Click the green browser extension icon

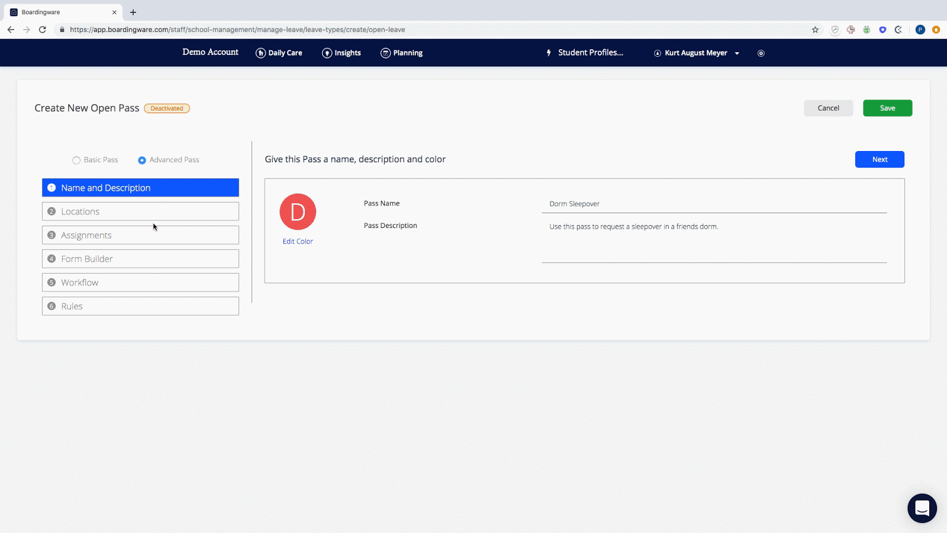coord(867,30)
